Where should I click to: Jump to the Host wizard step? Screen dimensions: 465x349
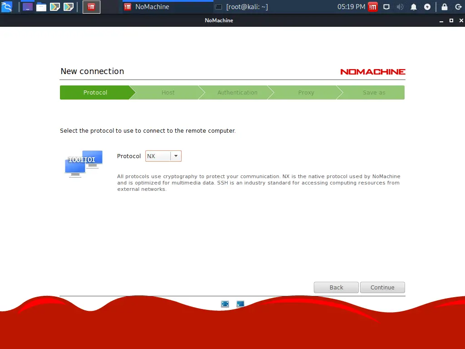[x=168, y=93]
